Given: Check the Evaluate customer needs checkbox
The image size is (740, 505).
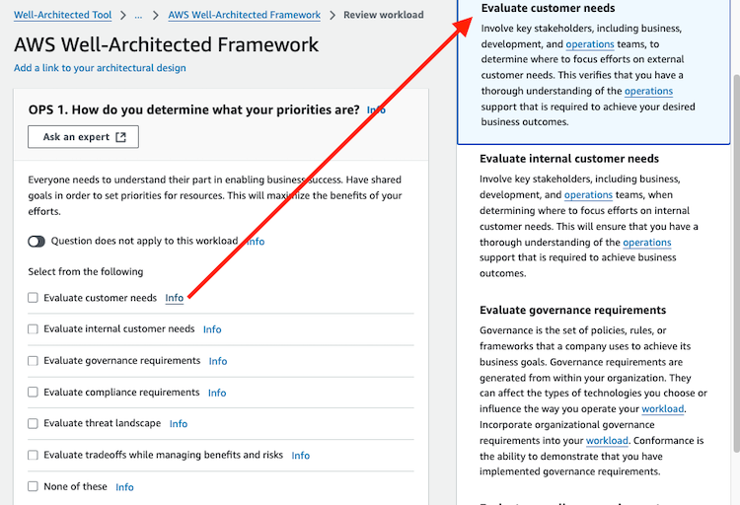Looking at the screenshot, I should point(33,298).
